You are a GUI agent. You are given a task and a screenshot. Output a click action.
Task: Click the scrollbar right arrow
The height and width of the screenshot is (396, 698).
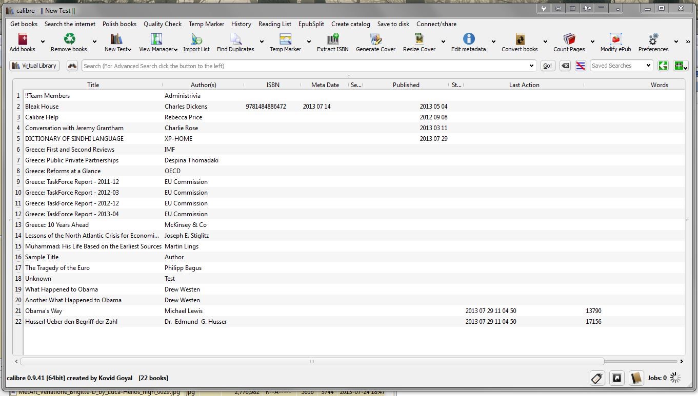pos(682,361)
